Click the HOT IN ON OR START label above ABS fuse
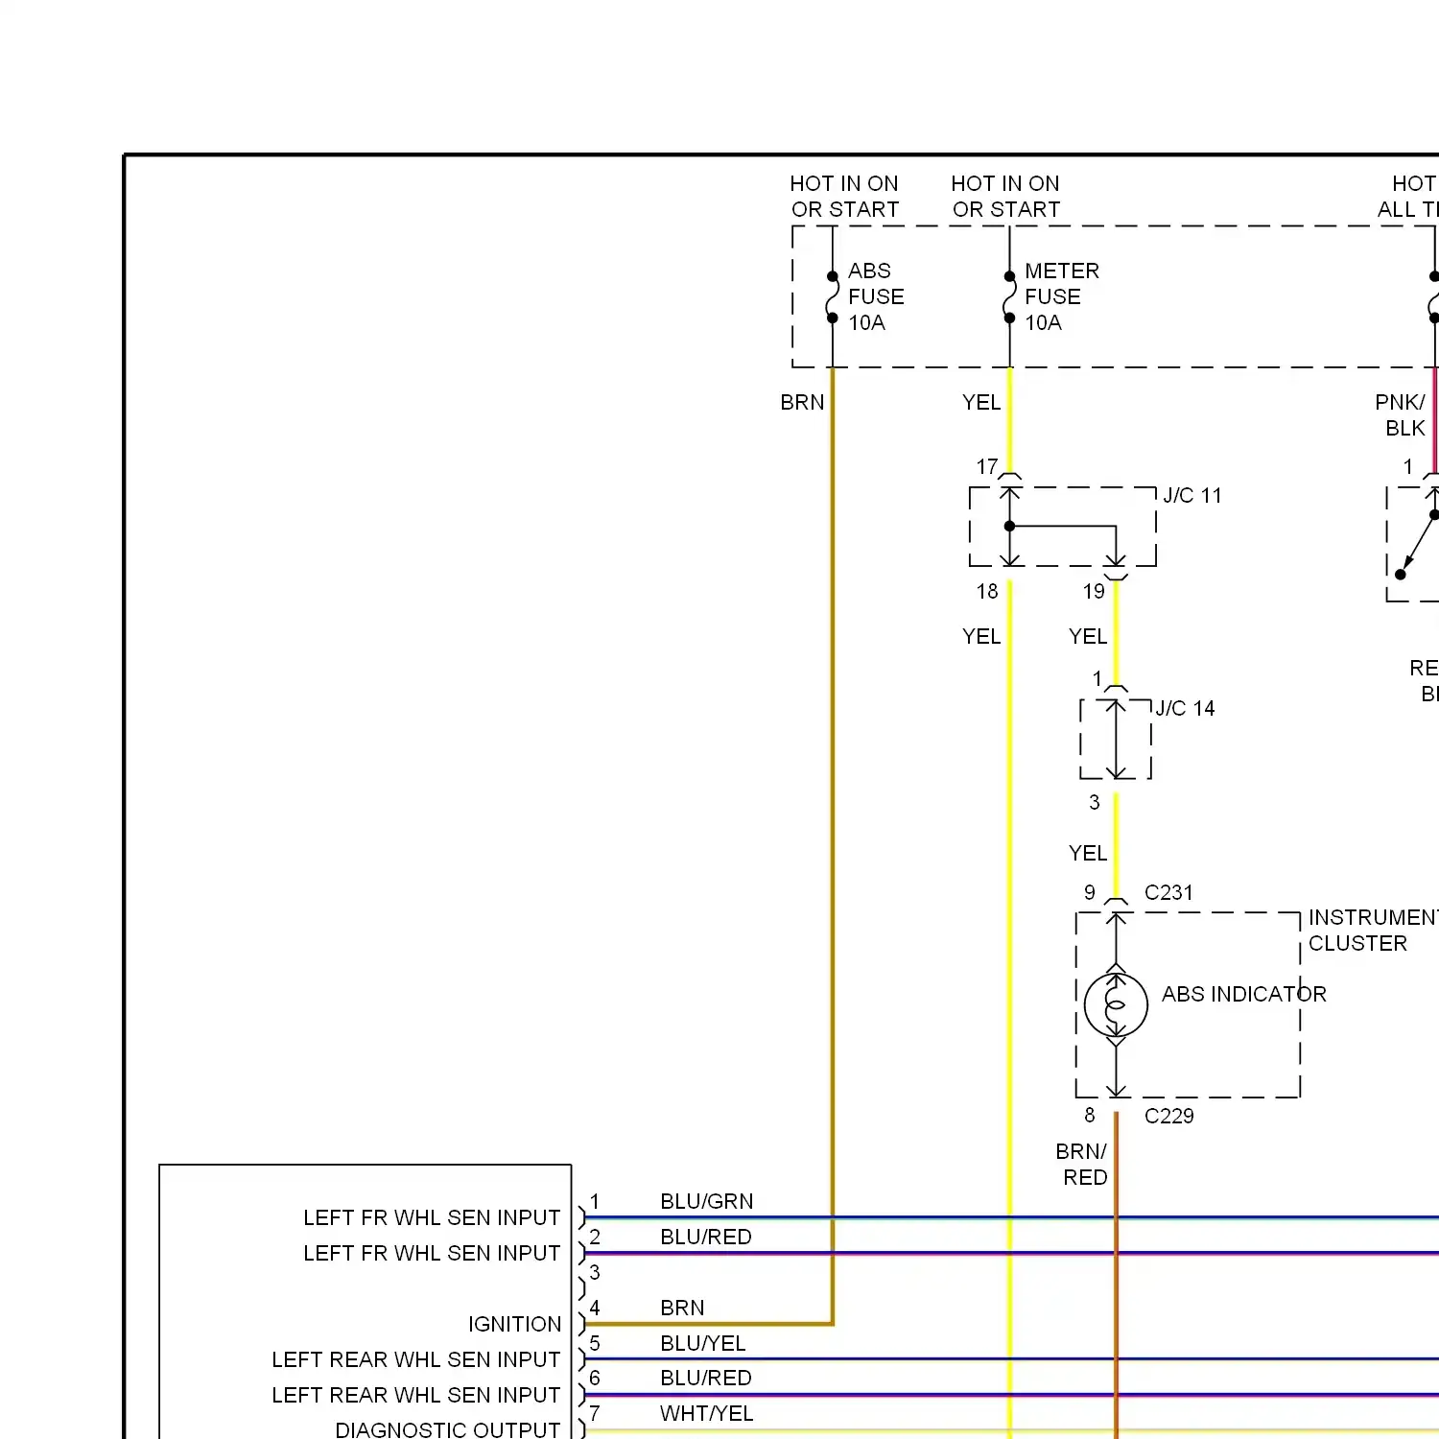Screen dimensions: 1439x1439 point(844,197)
